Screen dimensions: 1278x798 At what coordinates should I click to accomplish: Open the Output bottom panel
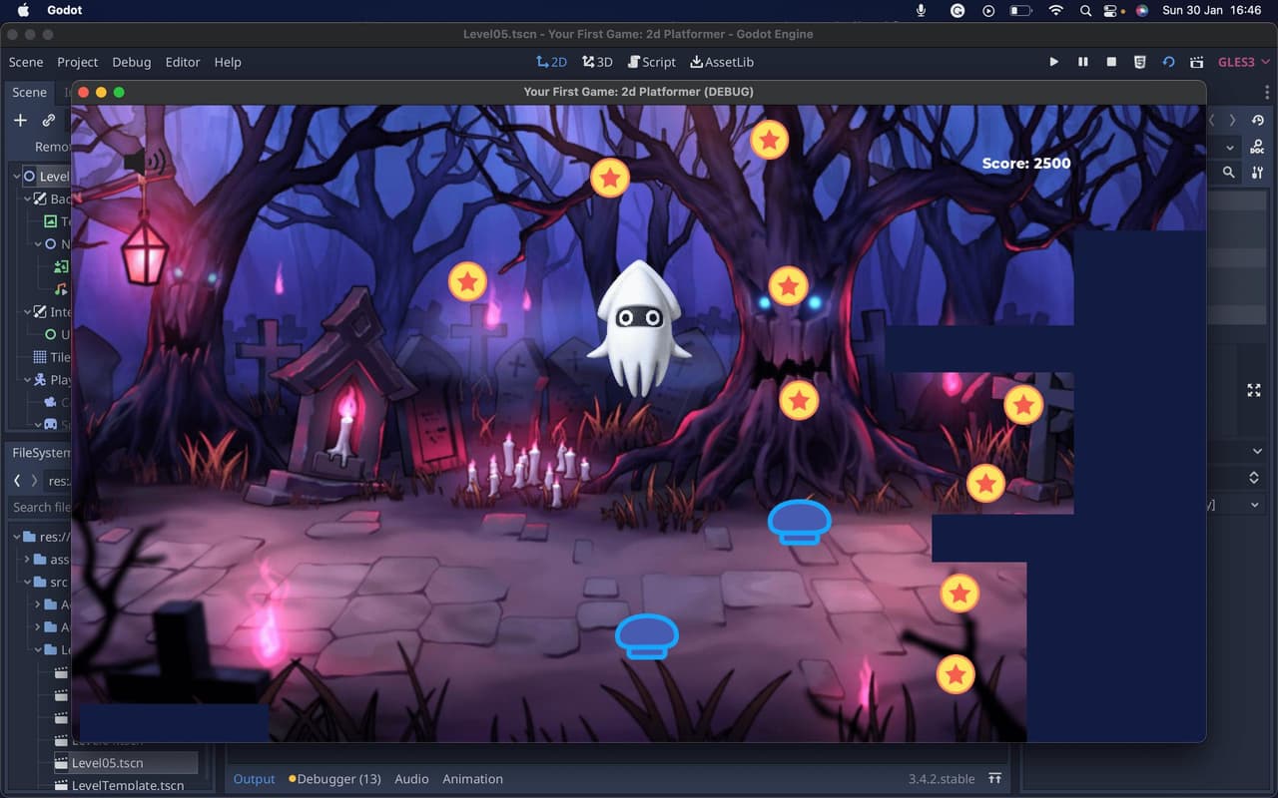pyautogui.click(x=254, y=779)
